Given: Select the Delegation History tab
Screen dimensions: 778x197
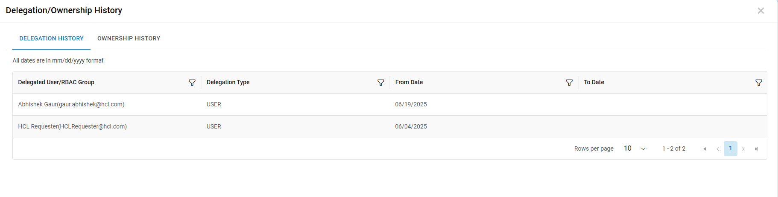Looking at the screenshot, I should pyautogui.click(x=51, y=38).
